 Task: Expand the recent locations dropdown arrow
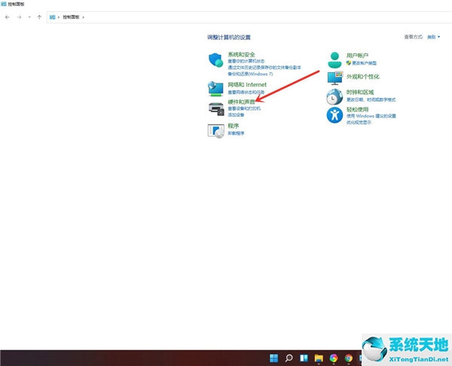[x=29, y=17]
